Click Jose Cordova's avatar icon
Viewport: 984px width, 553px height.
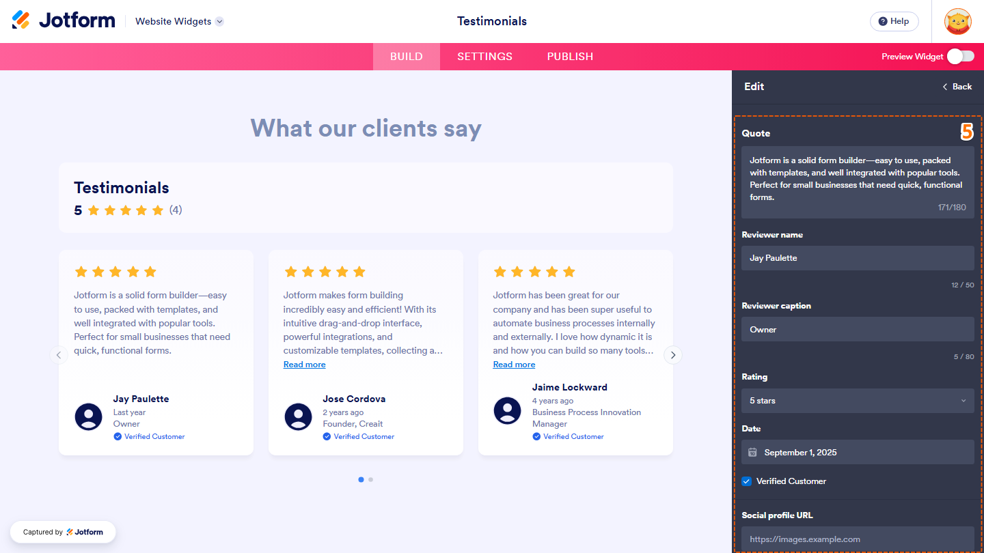pos(299,416)
